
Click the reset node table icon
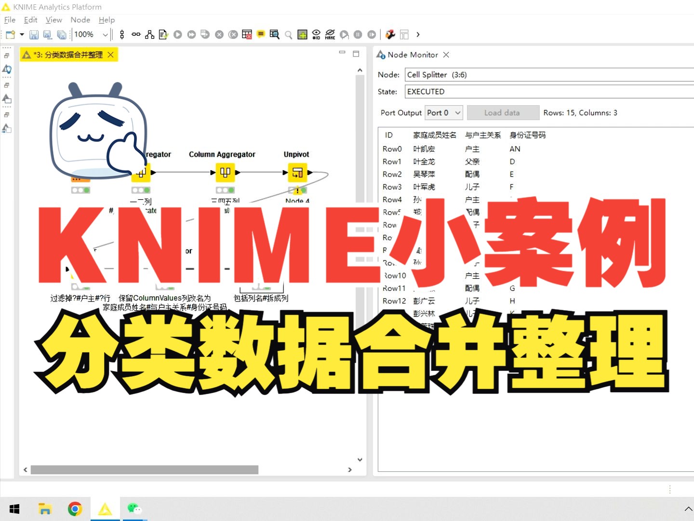coord(247,34)
